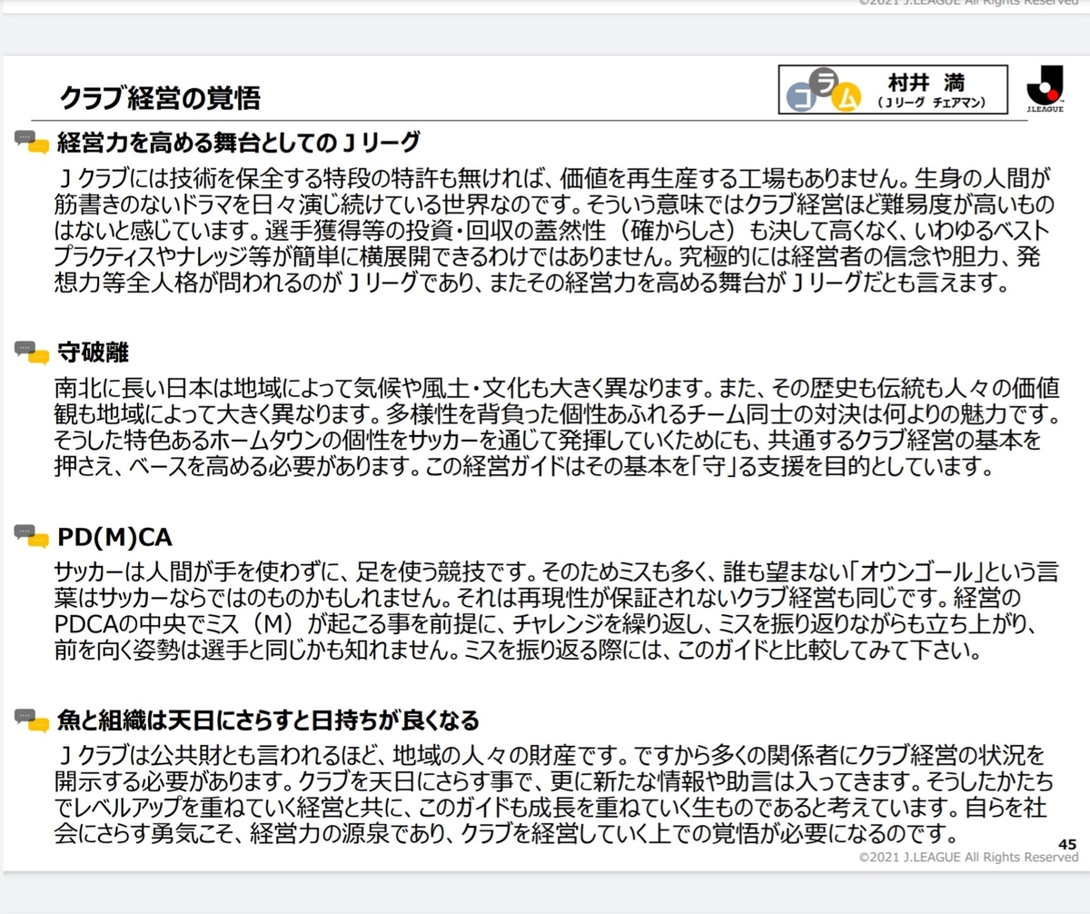Click speech bubble icon beside 経営力を高める舞台としてのJリーグ
This screenshot has width=1090, height=914.
coord(32,143)
